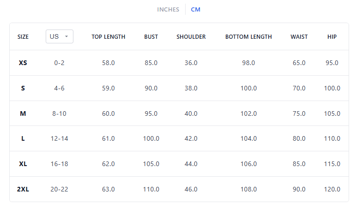Select the M size row label
The image size is (350, 209).
click(23, 113)
